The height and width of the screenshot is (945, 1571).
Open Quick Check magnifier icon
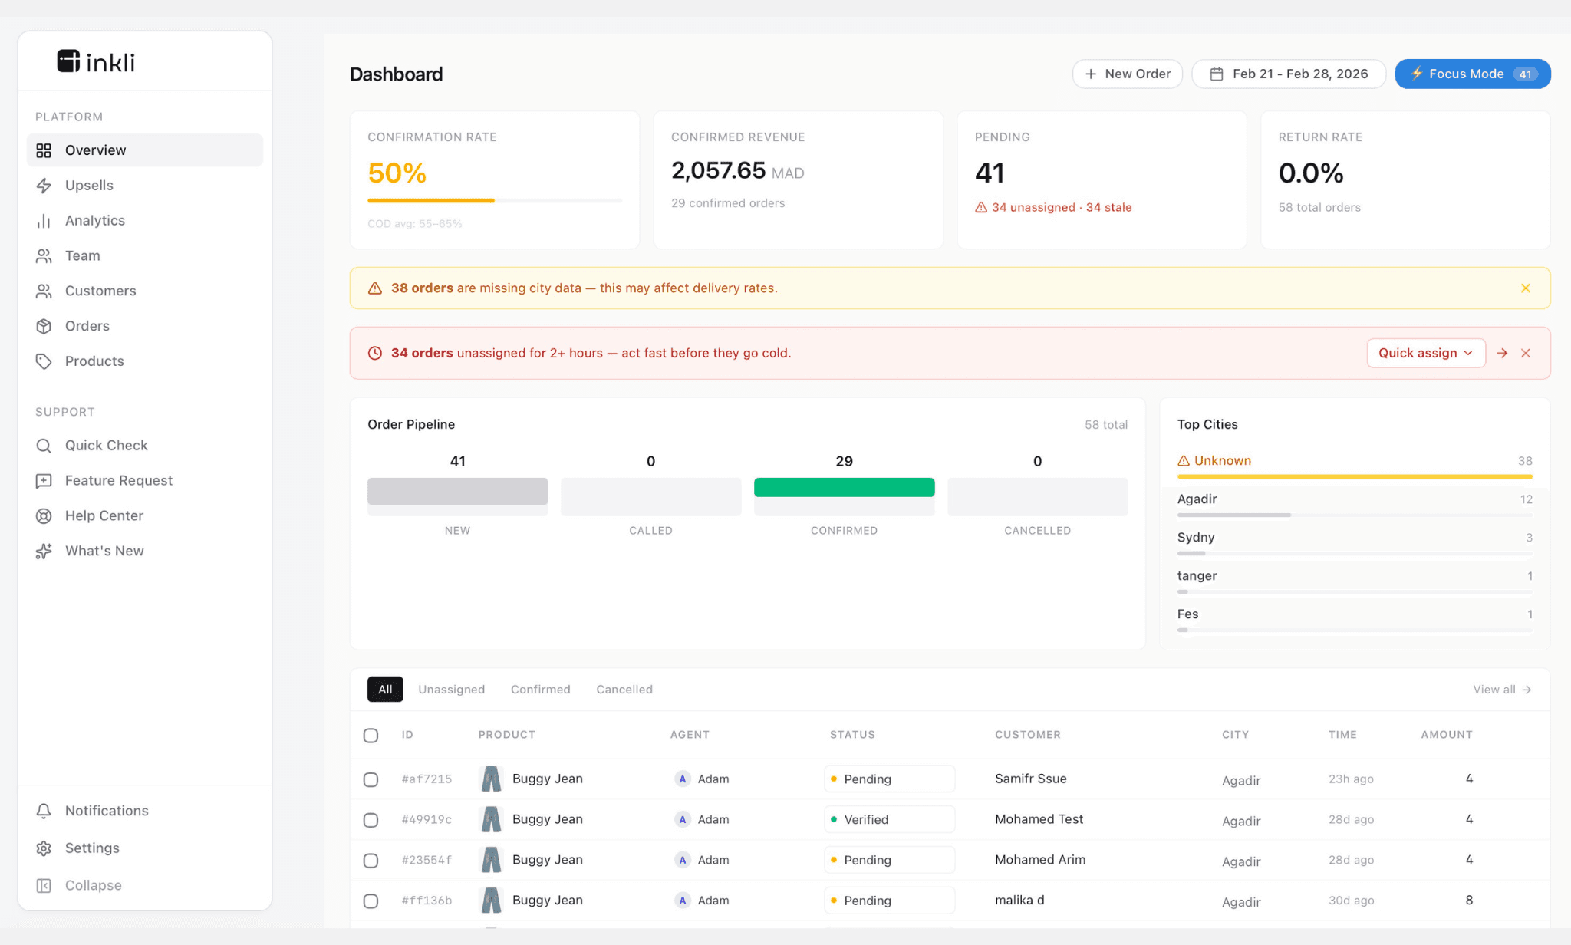pos(44,446)
